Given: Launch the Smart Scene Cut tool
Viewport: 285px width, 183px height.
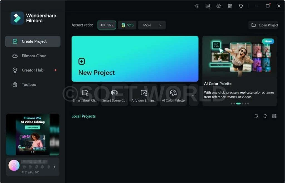Looking at the screenshot, I should coord(114,95).
